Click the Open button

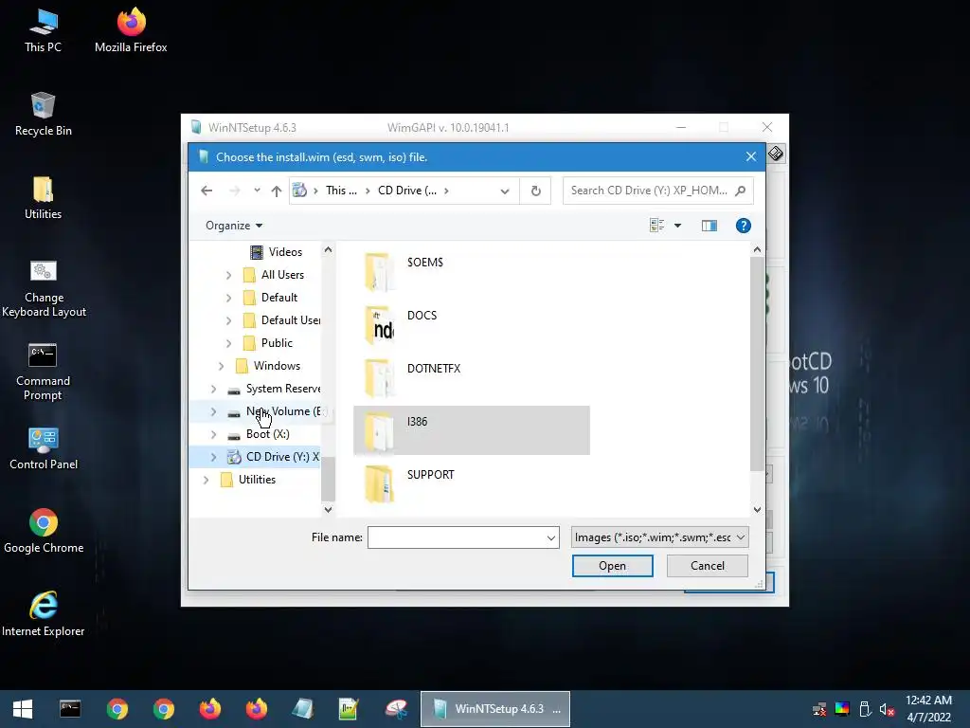(613, 566)
